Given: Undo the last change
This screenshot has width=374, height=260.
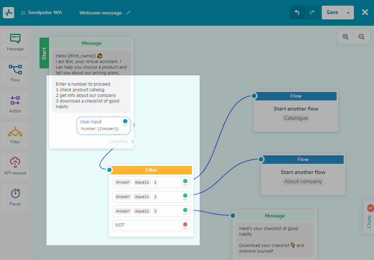Looking at the screenshot, I should pyautogui.click(x=297, y=12).
